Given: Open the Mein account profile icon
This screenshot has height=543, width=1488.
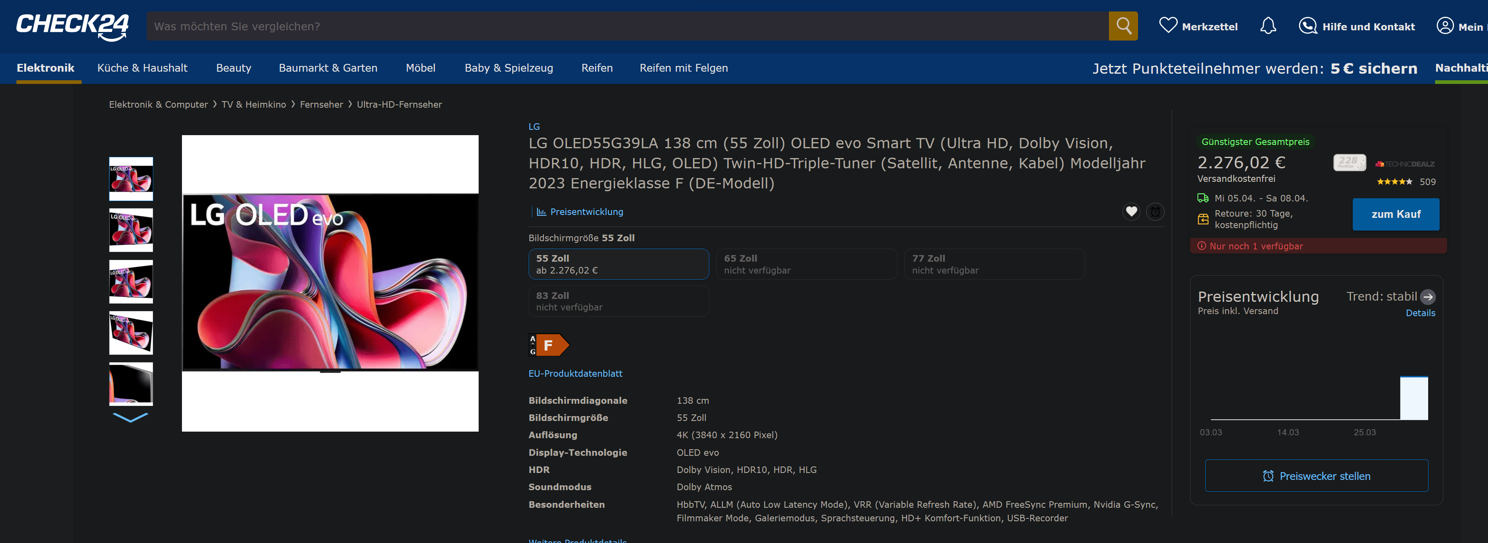Looking at the screenshot, I should (1445, 26).
